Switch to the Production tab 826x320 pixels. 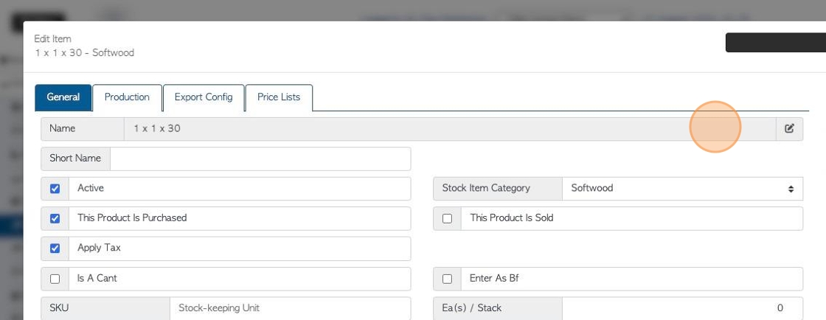(127, 97)
